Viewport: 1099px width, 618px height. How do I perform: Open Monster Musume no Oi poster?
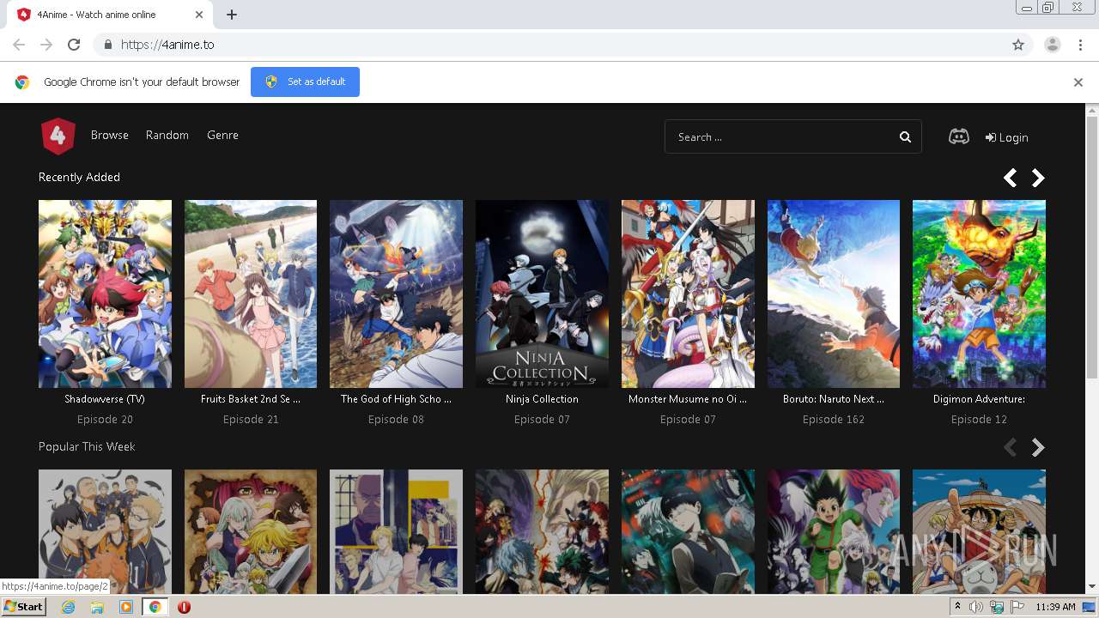(688, 294)
